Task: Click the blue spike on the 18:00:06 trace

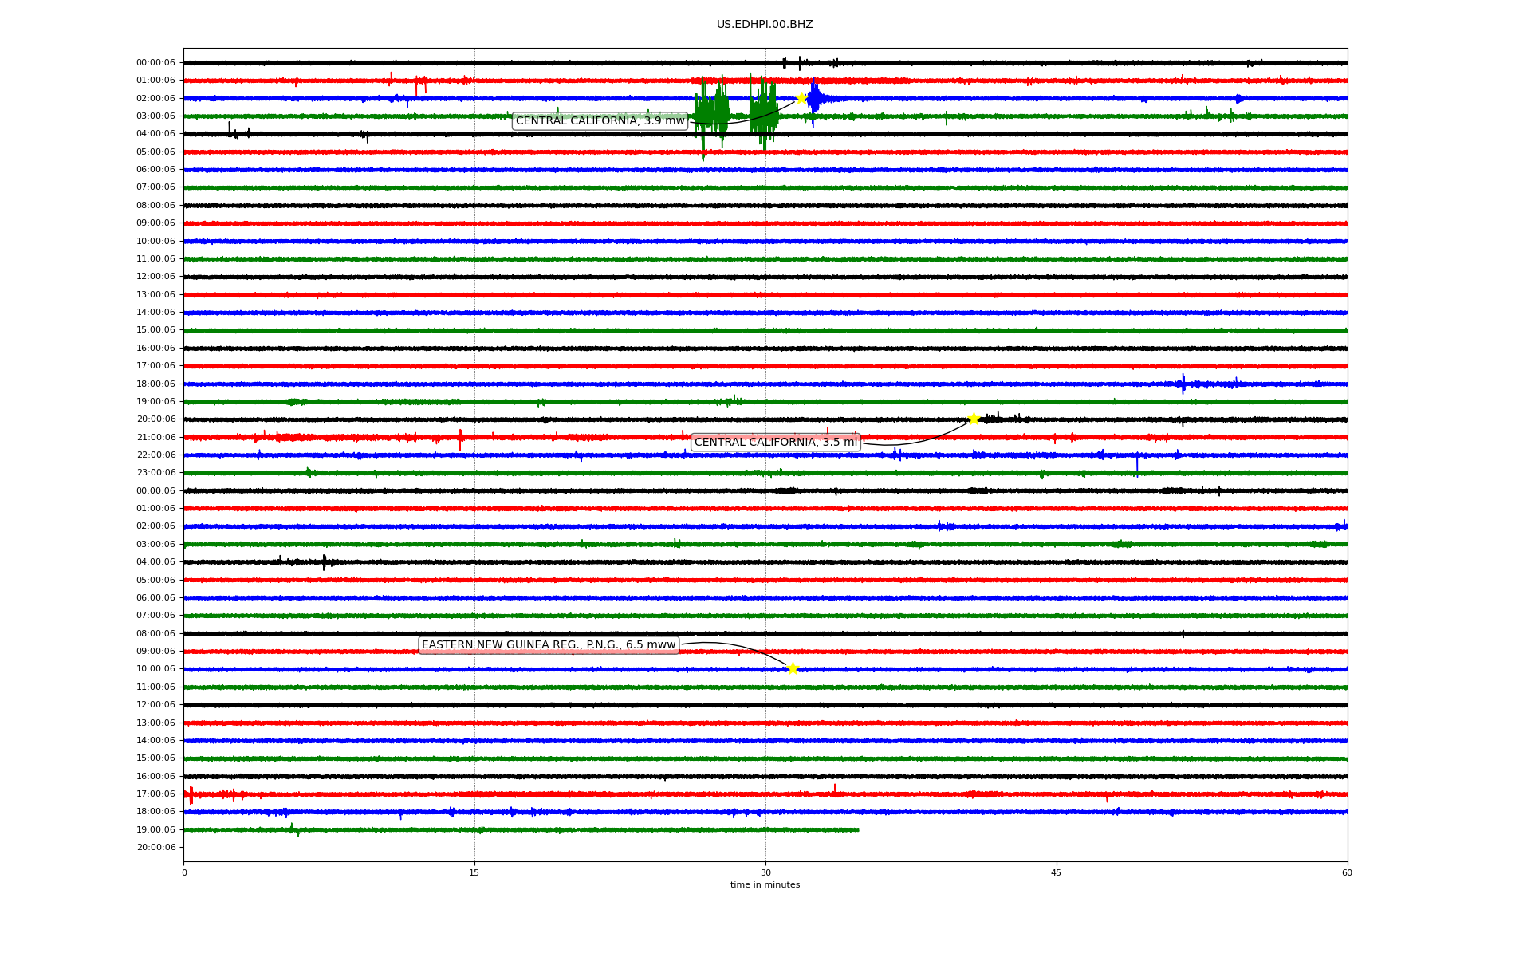Action: pyautogui.click(x=1183, y=384)
